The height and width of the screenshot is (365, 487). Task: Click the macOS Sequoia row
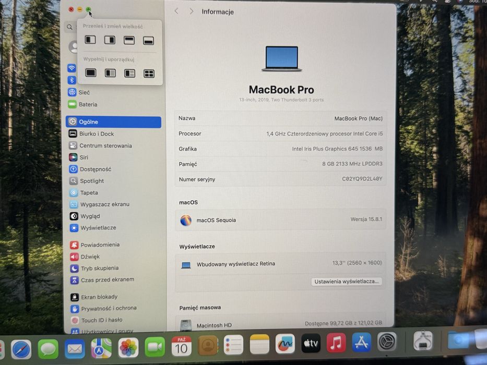tap(280, 220)
